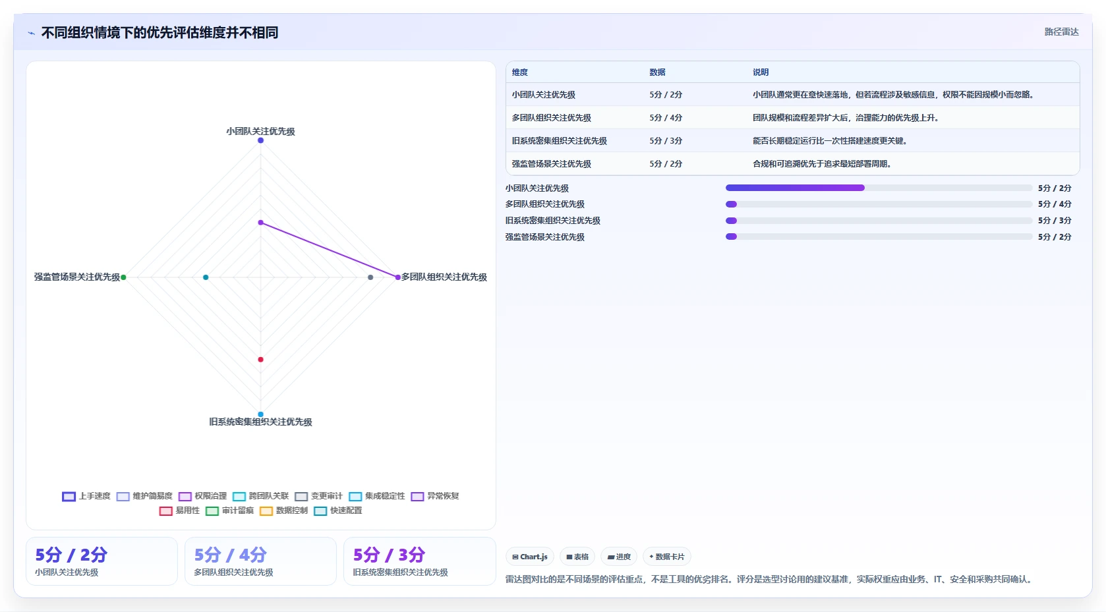Click the 5分 / 3分 cell in the table
1106x612 pixels.
click(666, 141)
